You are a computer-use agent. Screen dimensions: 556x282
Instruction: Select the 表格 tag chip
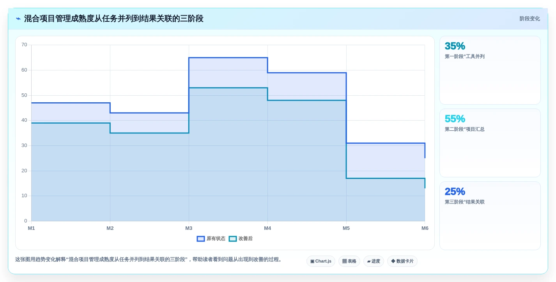pos(349,261)
